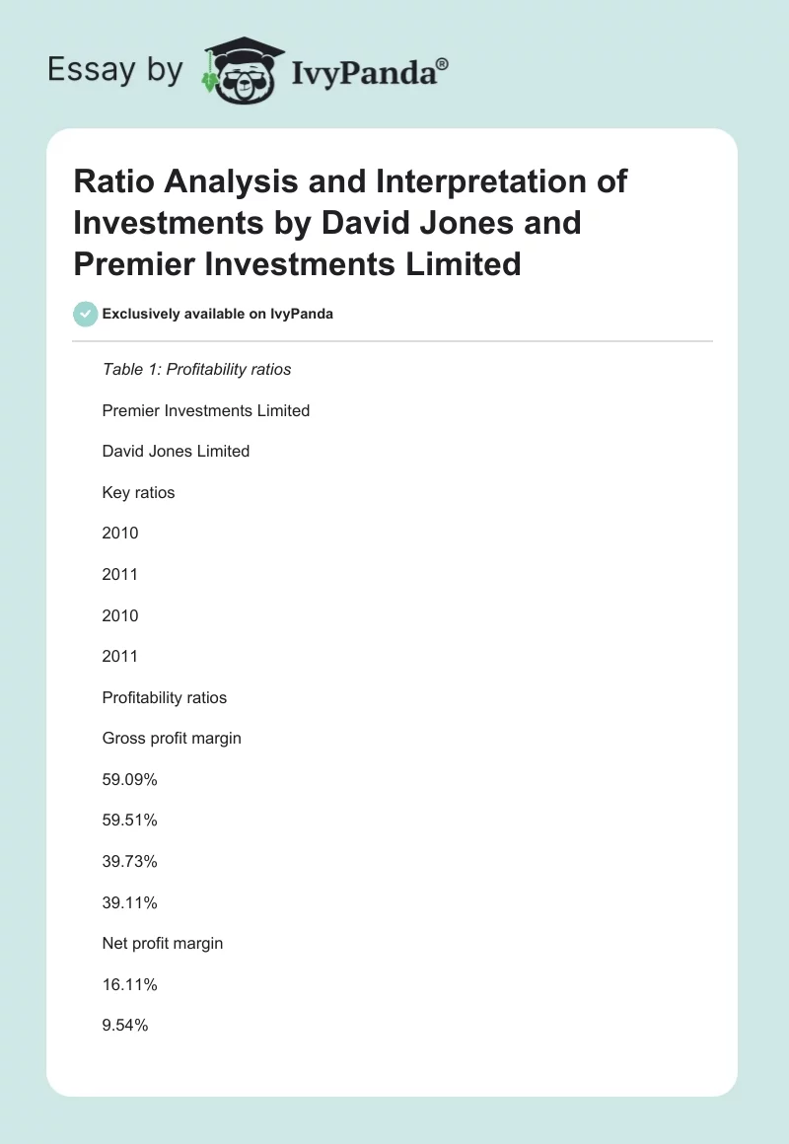Select the essay title heading
The image size is (789, 1144).
350,223
